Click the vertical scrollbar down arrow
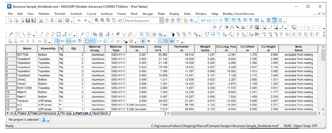This screenshot has width=332, height=133. coord(323,109)
